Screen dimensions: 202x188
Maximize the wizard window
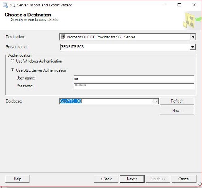click(179, 5)
